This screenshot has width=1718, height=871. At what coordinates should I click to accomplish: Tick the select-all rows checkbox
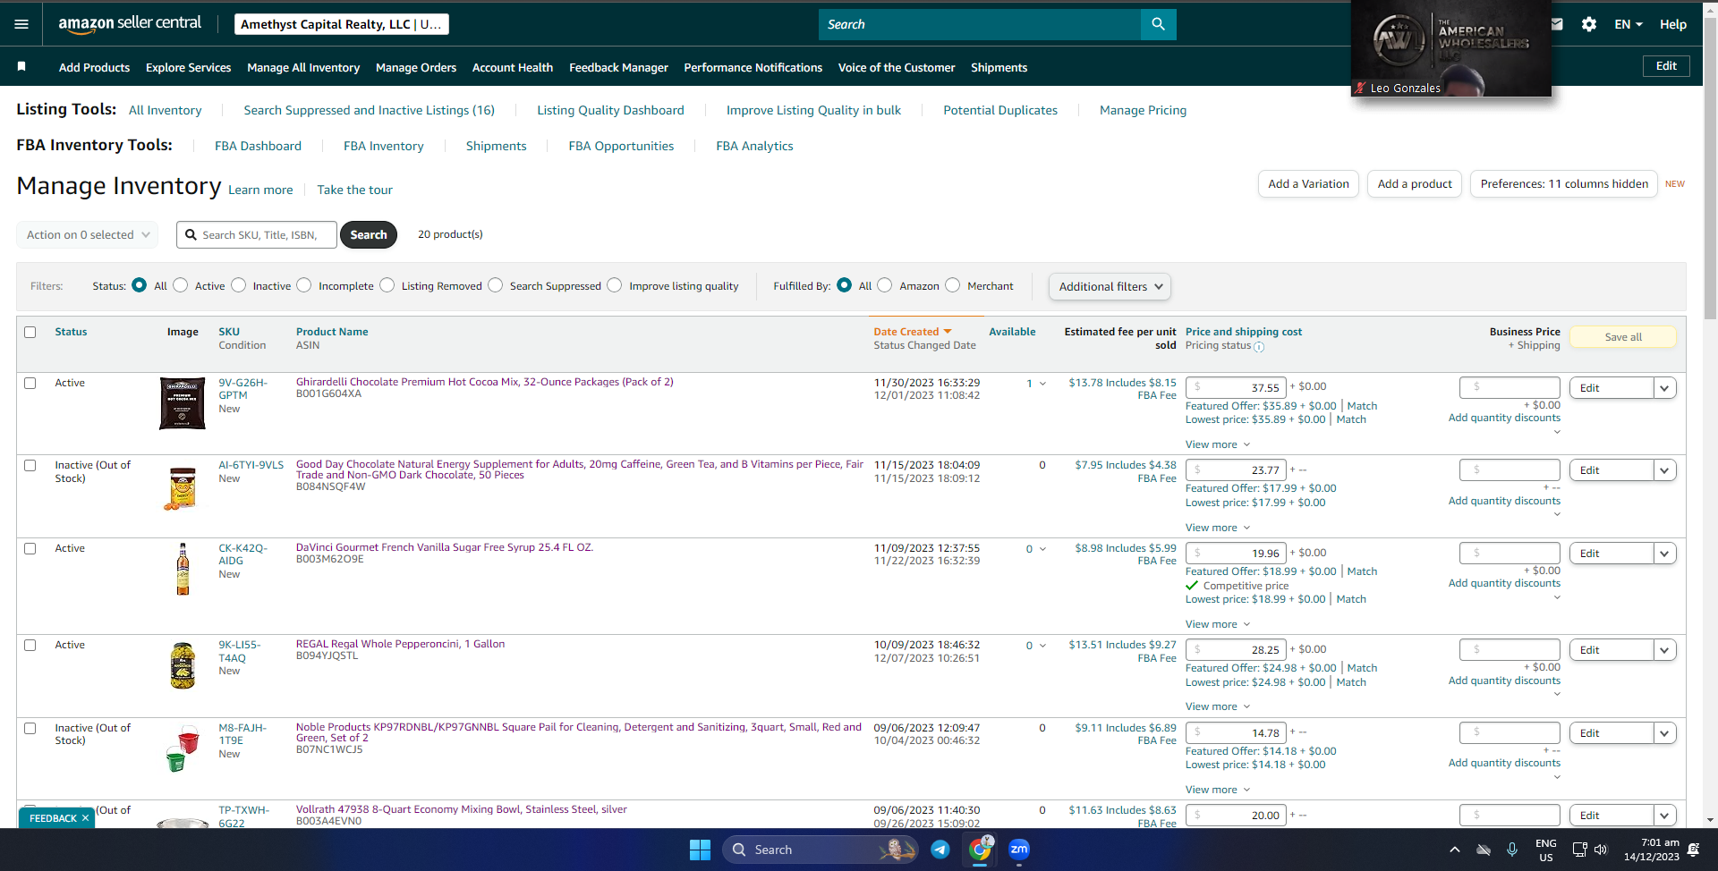30,332
